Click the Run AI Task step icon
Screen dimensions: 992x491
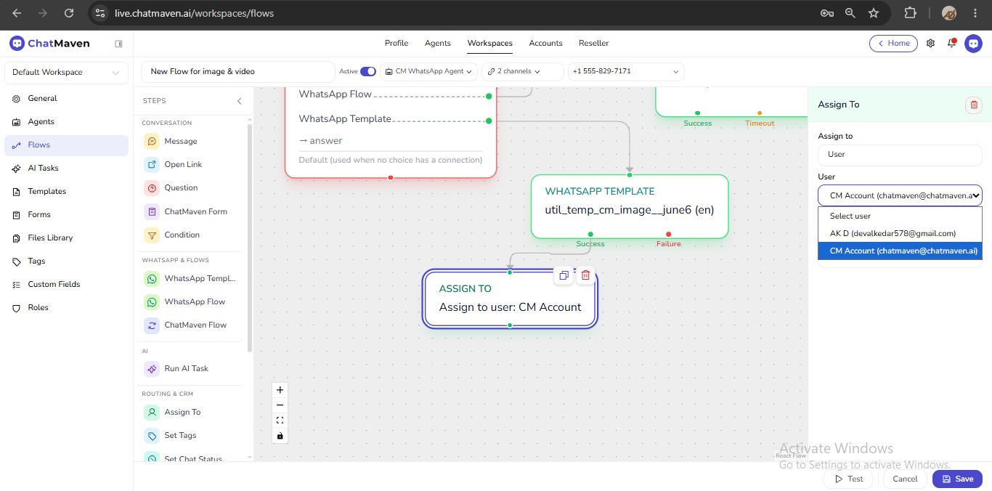[152, 369]
